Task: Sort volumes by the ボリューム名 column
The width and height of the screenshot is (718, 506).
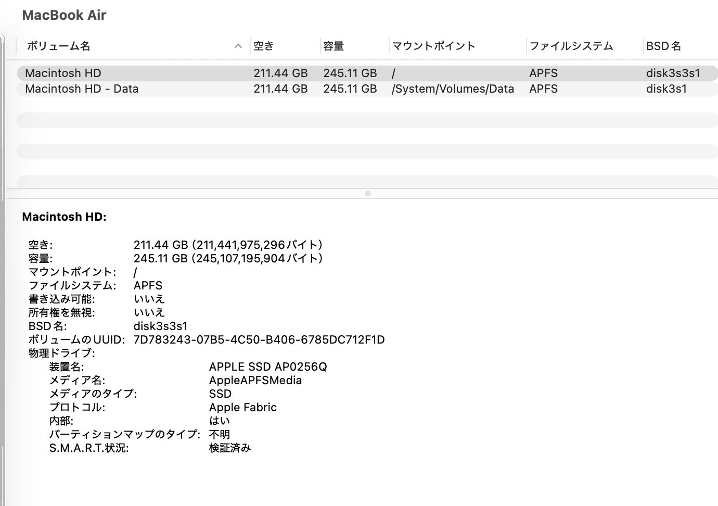Action: pyautogui.click(x=57, y=46)
